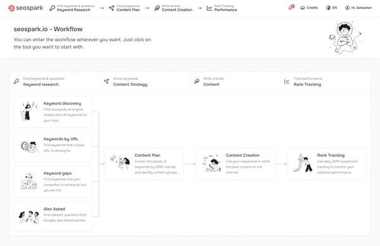Click the globe icon next to EN
Screen dimensions: 380x246
328,8
